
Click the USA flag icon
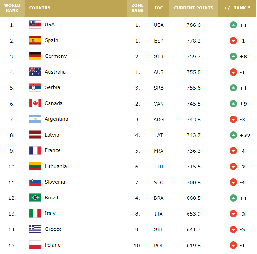pos(35,25)
